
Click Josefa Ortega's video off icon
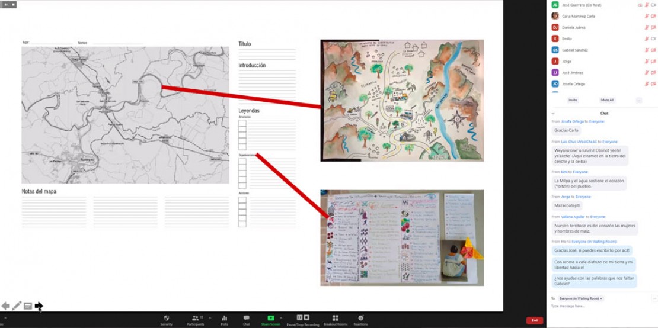[653, 84]
